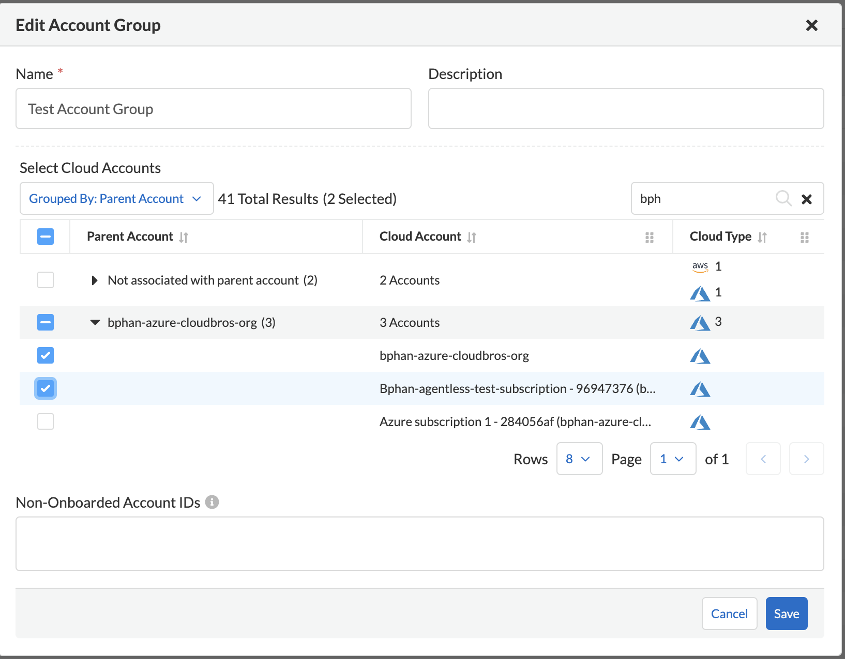
Task: Go to the previous page
Action: 763,459
